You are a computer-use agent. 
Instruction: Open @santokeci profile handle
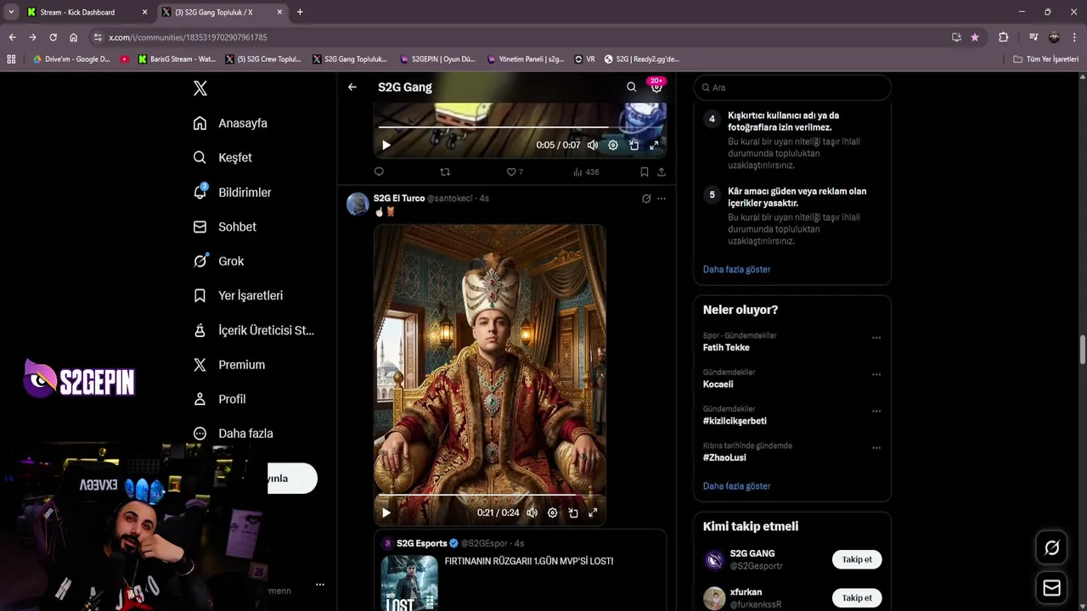click(449, 199)
